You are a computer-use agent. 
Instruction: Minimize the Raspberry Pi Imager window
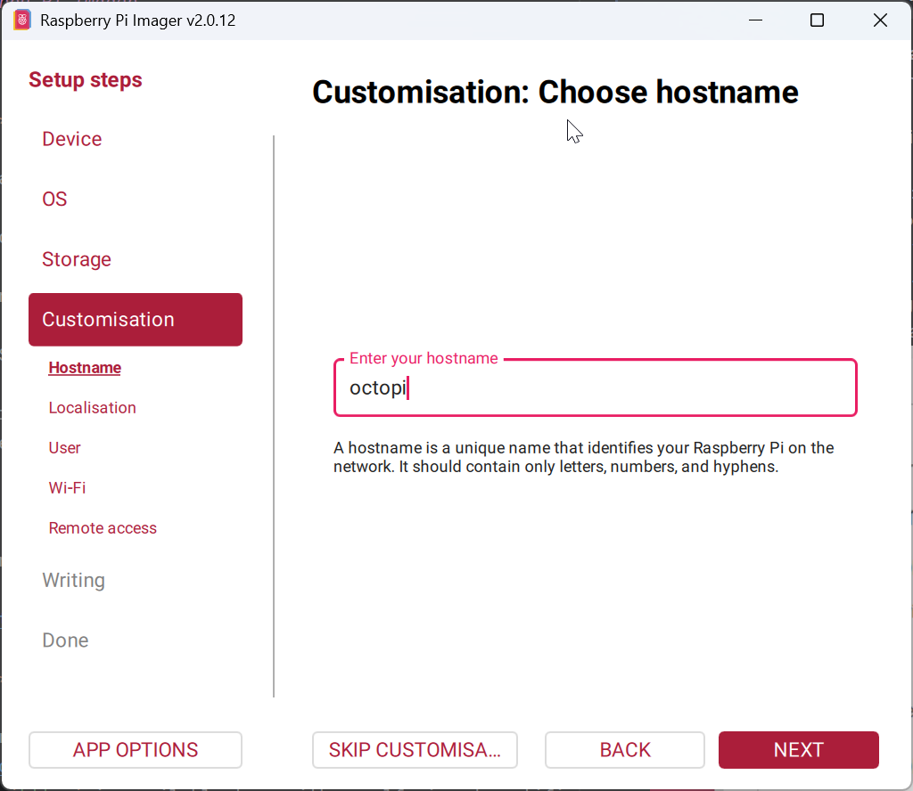pyautogui.click(x=755, y=20)
